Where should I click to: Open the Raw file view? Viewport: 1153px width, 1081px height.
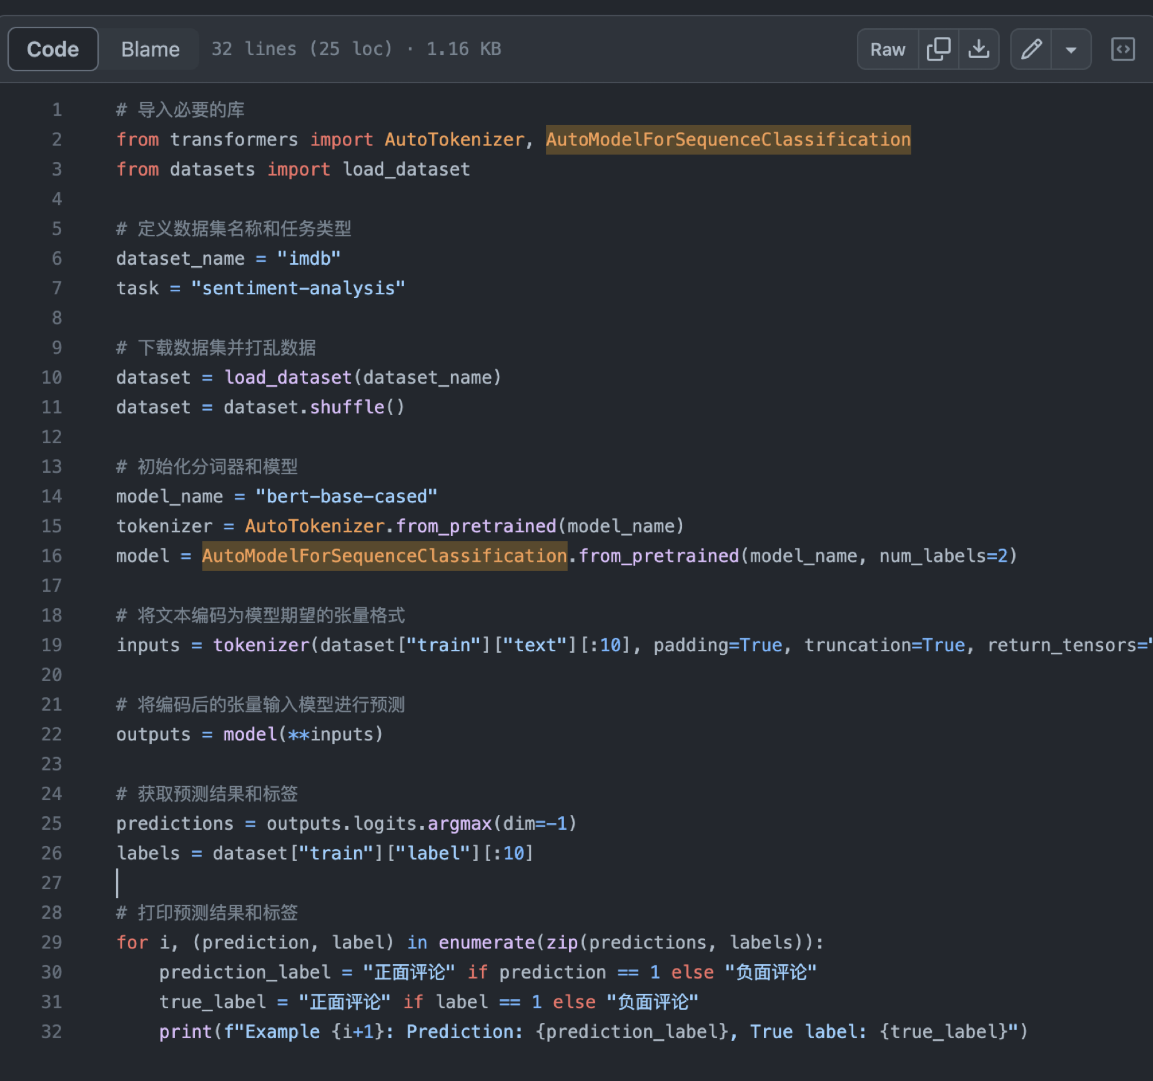[888, 49]
